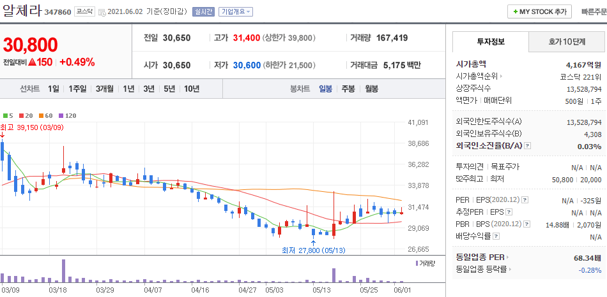Click the 최저 27,800 (05/13) chart marker

tap(314, 250)
